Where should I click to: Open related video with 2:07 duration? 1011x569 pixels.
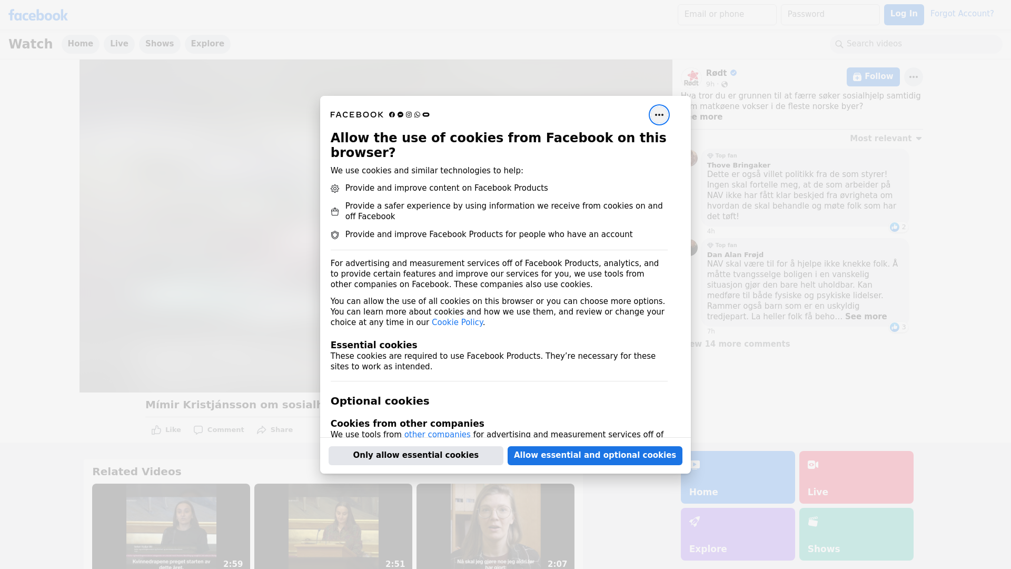coord(495,526)
